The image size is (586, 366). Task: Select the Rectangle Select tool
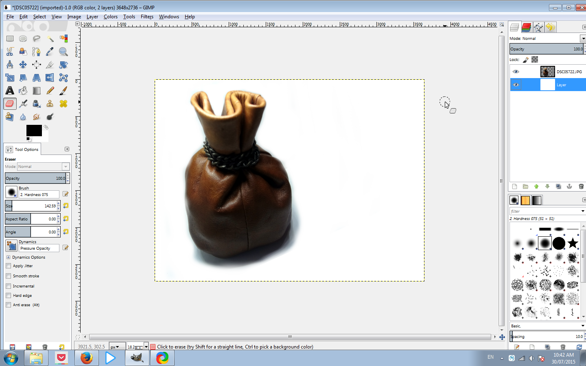tap(10, 39)
